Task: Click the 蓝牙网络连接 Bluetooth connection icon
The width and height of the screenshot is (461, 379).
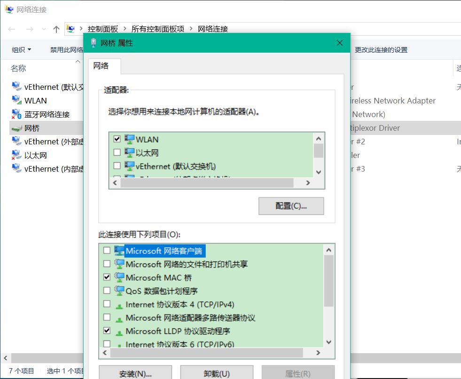Action: [x=16, y=114]
